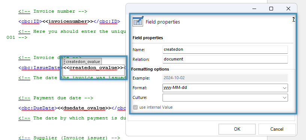Click the yyyy-MM-dd format value
306x140 pixels.
click(175, 88)
